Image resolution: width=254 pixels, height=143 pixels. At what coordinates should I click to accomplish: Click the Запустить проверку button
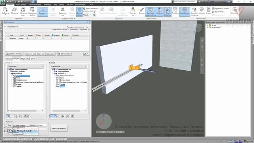click(59, 128)
